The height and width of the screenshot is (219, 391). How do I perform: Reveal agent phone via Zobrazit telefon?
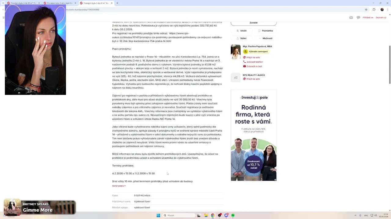pos(253,62)
